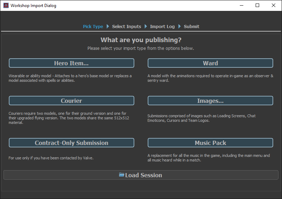Click the "What are you publishing?" heading

[x=141, y=40]
